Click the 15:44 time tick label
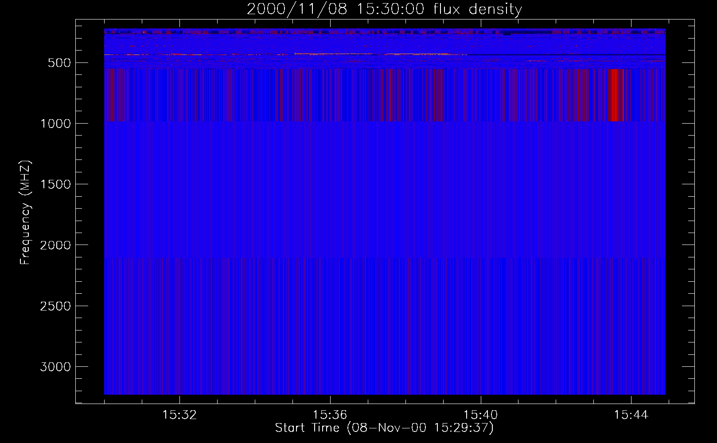This screenshot has width=717, height=443. (631, 415)
